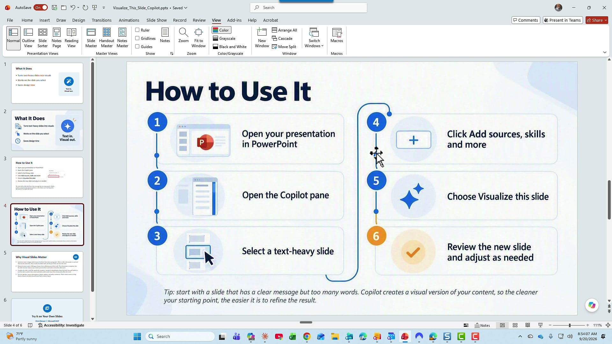The width and height of the screenshot is (612, 344).
Task: Switch to Reading View
Action: [71, 38]
